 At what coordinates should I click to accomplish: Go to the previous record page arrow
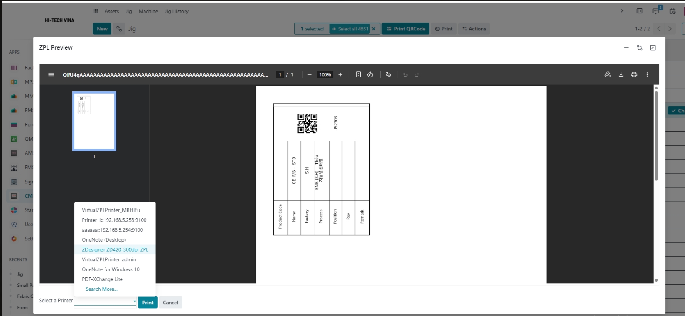coord(659,29)
